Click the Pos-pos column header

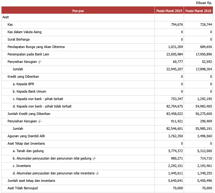(x=78, y=11)
